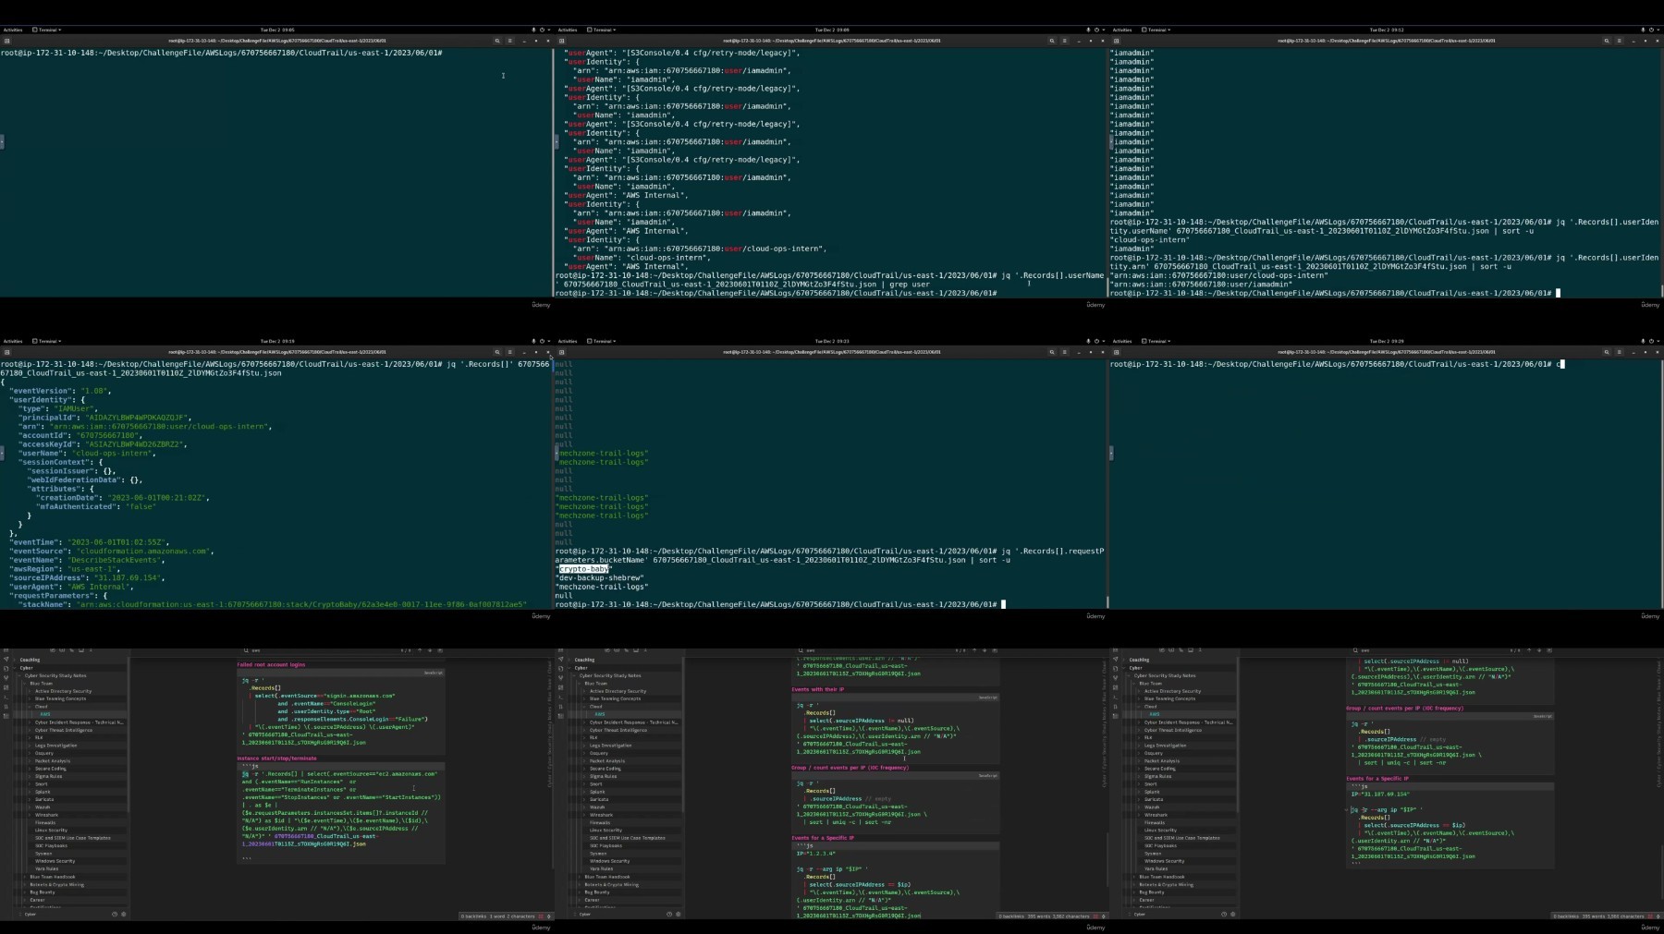Open the clock Tue Dec 2 09:29
The width and height of the screenshot is (1664, 934).
point(1387,341)
